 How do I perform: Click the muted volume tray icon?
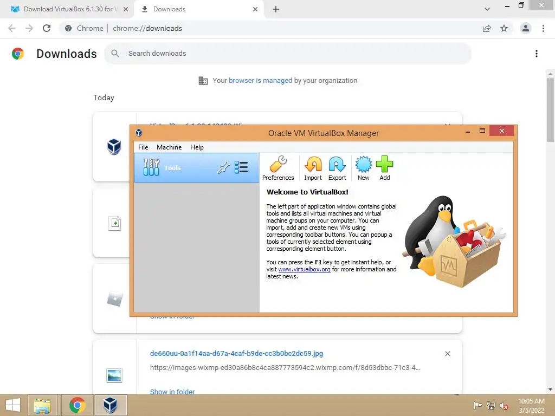(x=504, y=406)
